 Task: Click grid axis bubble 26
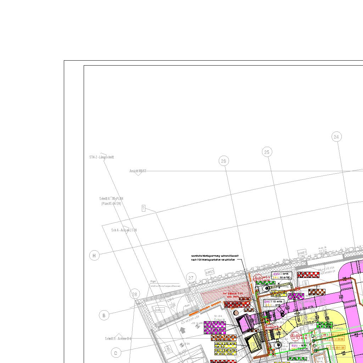[x=223, y=161]
